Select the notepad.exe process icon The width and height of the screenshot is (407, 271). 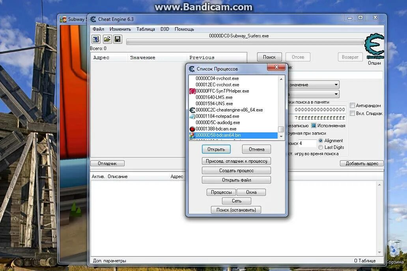pyautogui.click(x=192, y=116)
